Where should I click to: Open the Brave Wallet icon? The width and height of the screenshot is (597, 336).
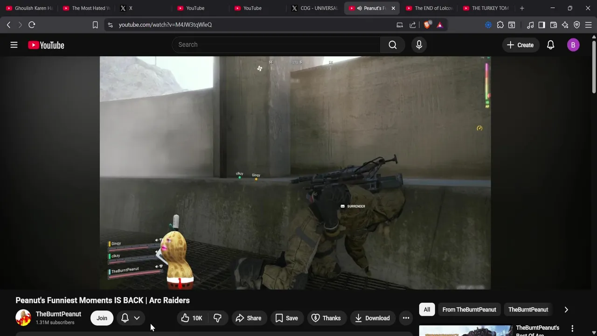554,25
